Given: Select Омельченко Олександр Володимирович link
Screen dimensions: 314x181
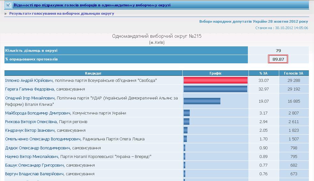Looking at the screenshot, I should point(43,139).
